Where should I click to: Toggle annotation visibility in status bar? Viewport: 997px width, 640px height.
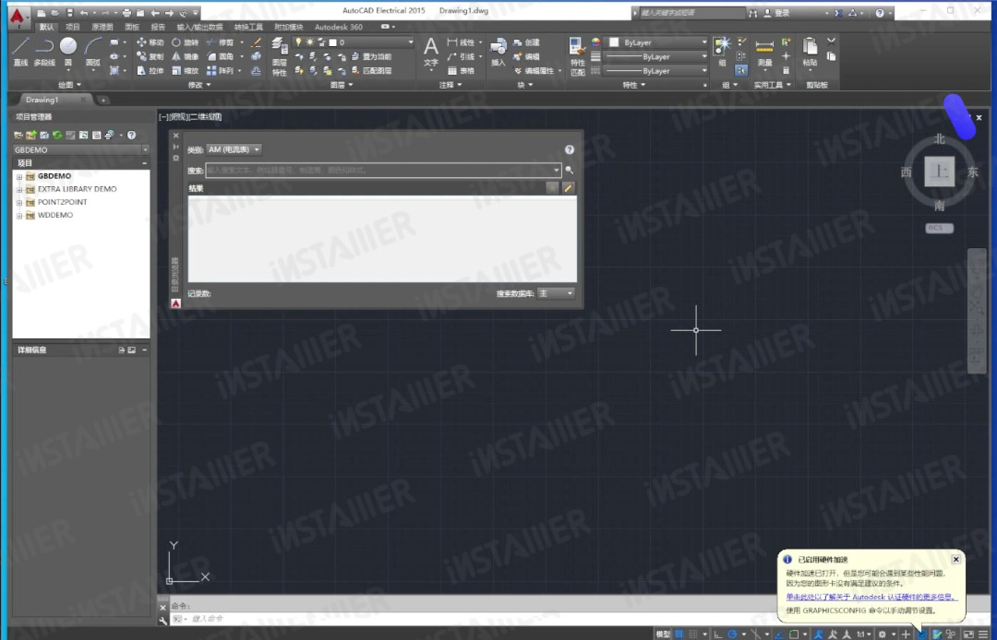point(819,634)
